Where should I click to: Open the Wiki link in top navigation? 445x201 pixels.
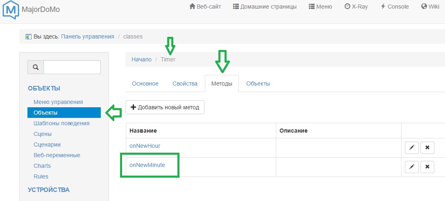(430, 7)
